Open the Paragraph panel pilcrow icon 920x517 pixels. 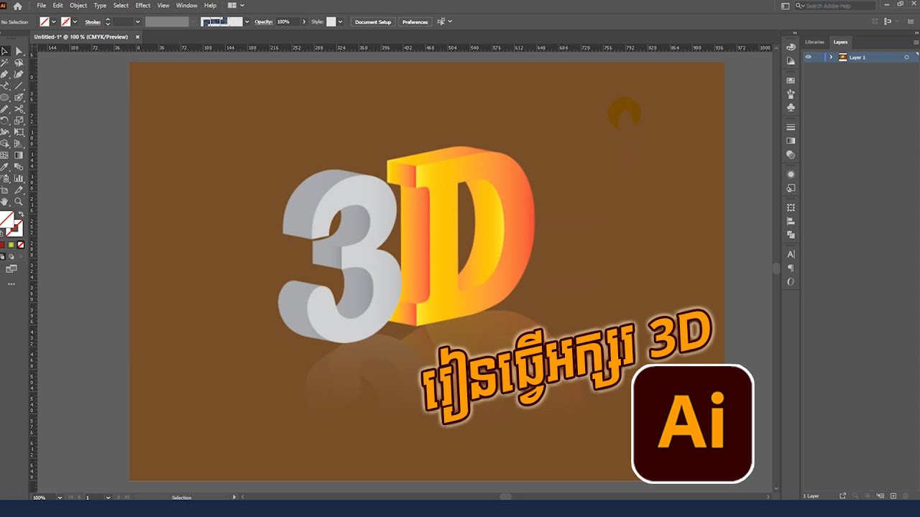pos(791,268)
